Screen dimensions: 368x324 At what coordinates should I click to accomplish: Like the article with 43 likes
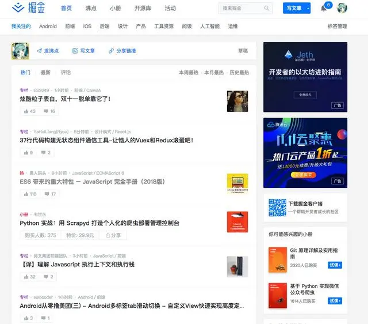29,111
